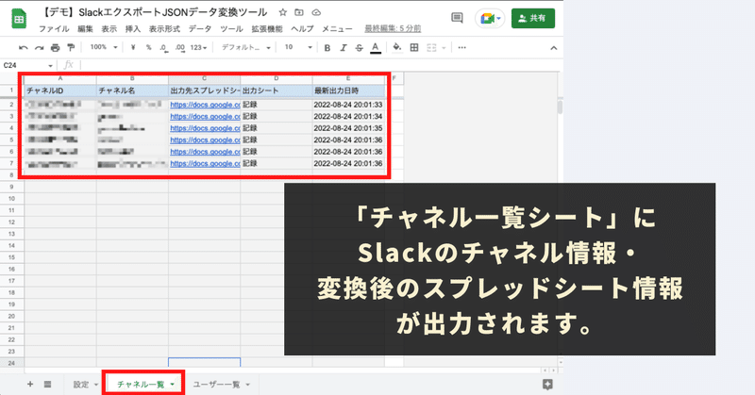Open the text color picker

tap(376, 48)
